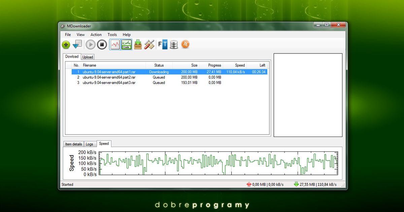This screenshot has height=212, width=404.
Task: Toggle the speed graph toolbar button
Action: pyautogui.click(x=115, y=44)
